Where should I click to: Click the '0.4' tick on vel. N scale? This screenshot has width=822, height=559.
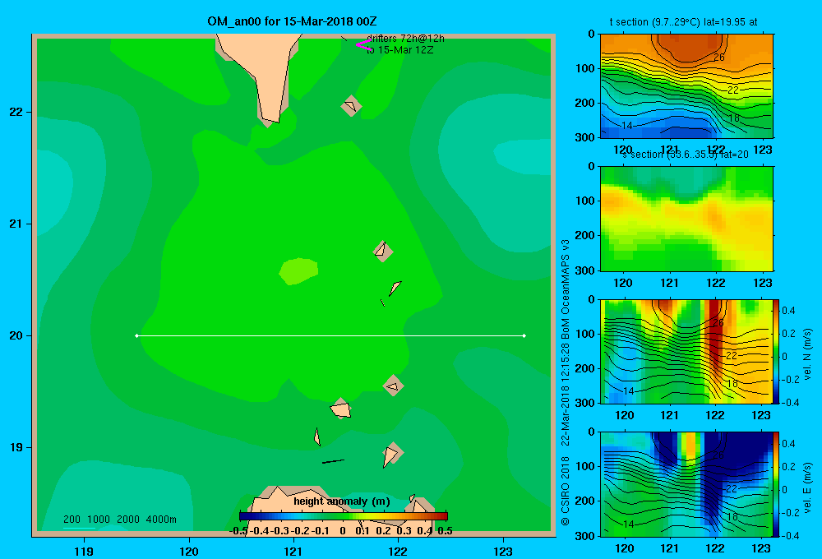tap(788, 311)
